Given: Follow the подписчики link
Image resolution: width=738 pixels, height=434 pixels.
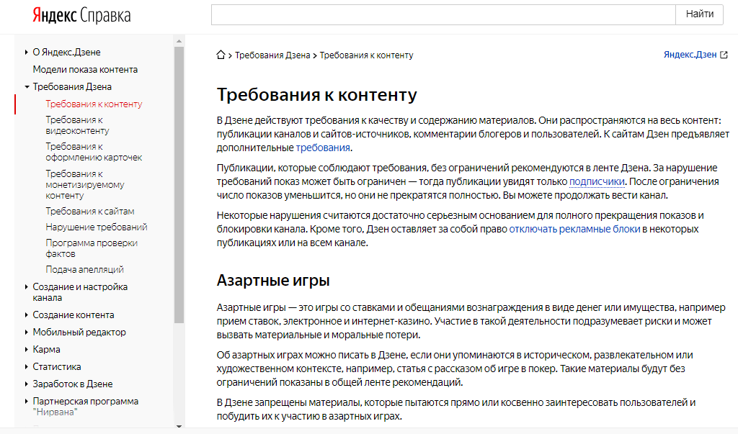Looking at the screenshot, I should pos(596,182).
